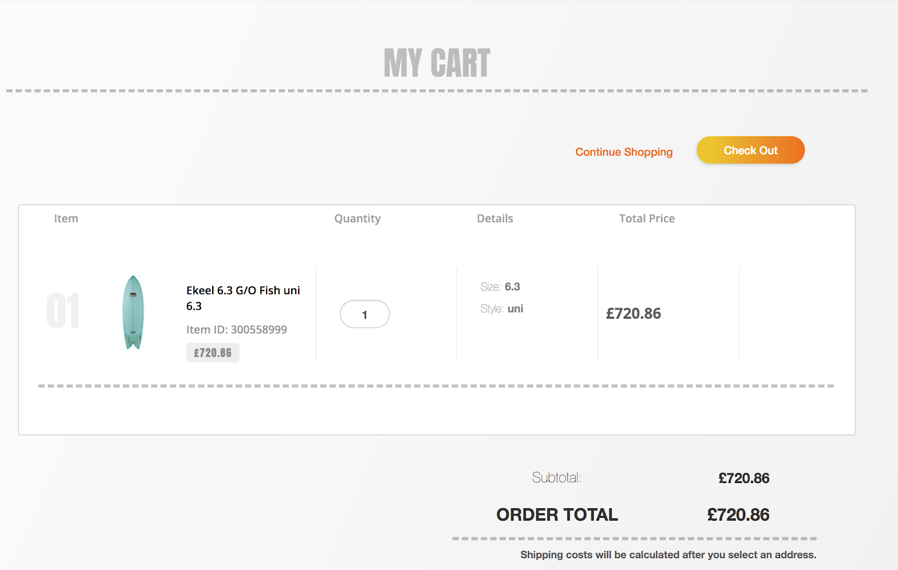Click the MY CART heading
Viewport: 898px width, 570px height.
click(437, 63)
